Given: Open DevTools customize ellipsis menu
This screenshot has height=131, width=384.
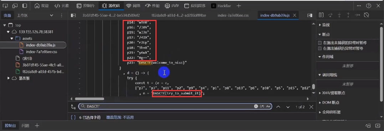Looking at the screenshot, I should (x=359, y=6).
